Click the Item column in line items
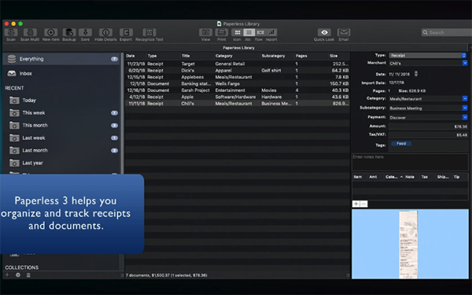The width and height of the screenshot is (472, 295). [x=358, y=177]
